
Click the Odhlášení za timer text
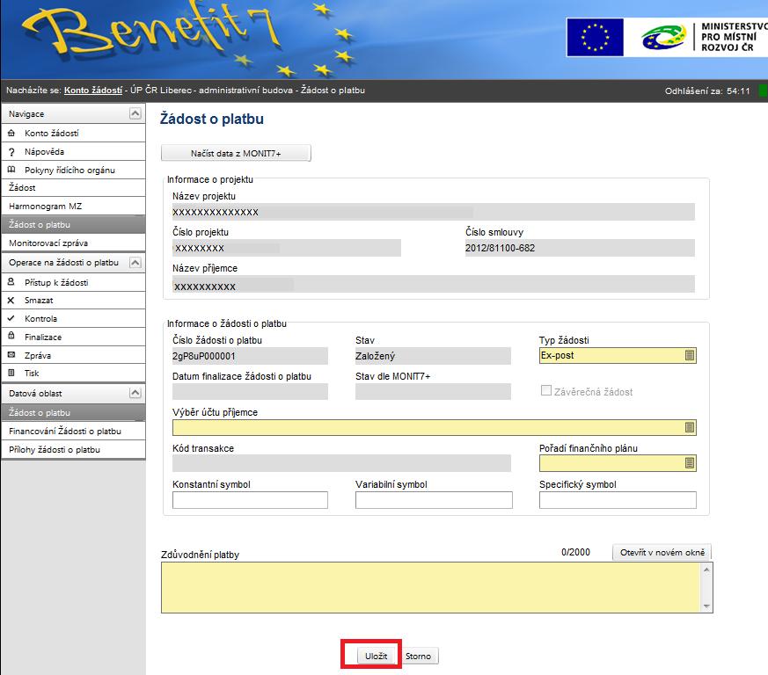pos(707,91)
